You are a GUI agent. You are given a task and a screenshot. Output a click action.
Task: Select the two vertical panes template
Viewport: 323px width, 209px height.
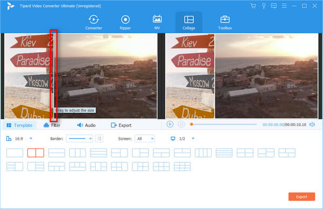36,153
